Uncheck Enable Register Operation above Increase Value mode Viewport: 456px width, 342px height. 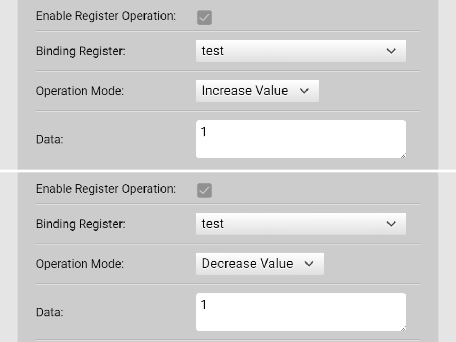pos(204,18)
